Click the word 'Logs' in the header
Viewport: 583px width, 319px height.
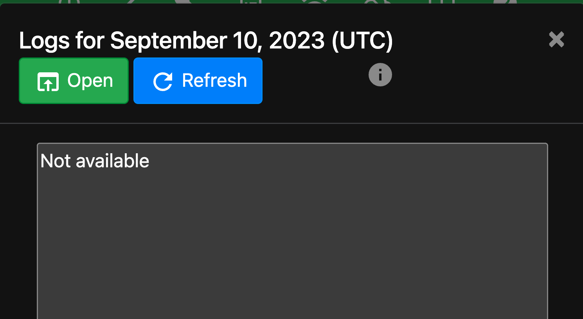pos(44,40)
